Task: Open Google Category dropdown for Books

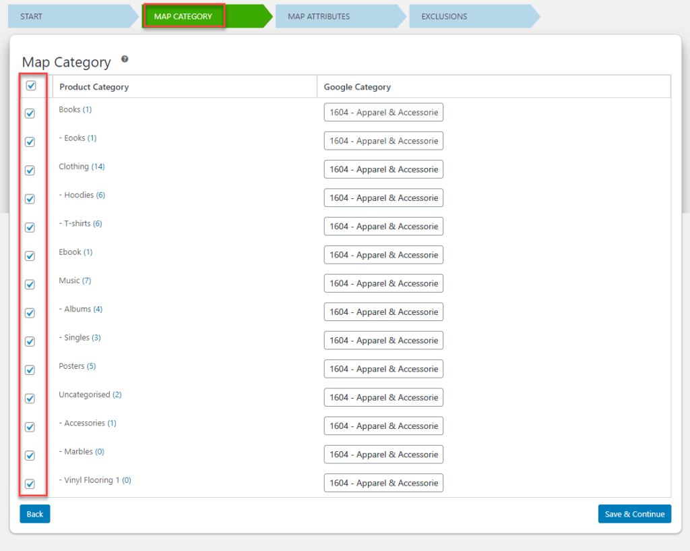Action: coord(383,113)
